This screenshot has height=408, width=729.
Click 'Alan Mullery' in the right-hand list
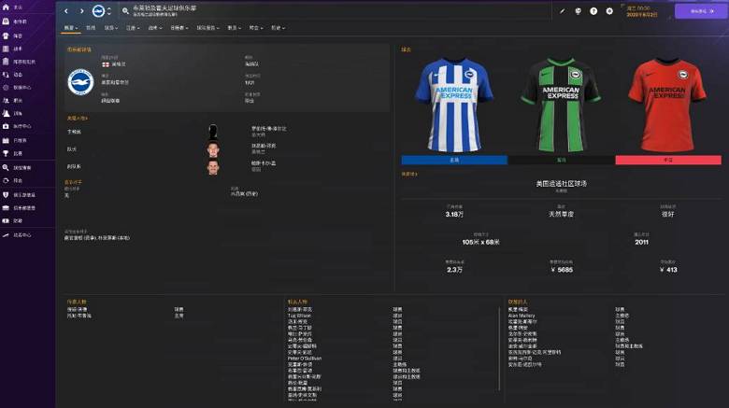(x=522, y=316)
